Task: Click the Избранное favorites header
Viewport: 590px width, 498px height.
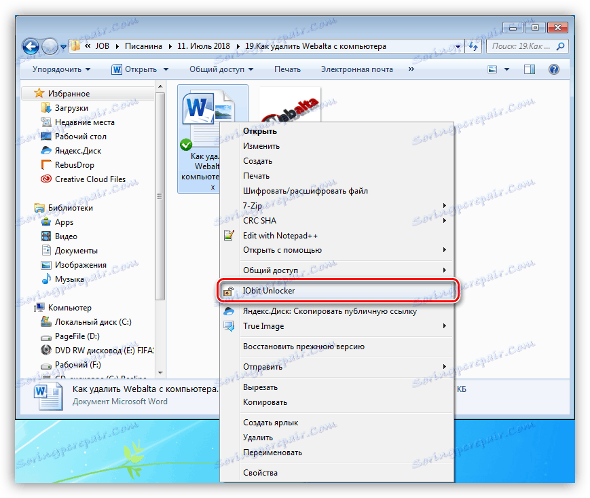Action: click(x=69, y=93)
